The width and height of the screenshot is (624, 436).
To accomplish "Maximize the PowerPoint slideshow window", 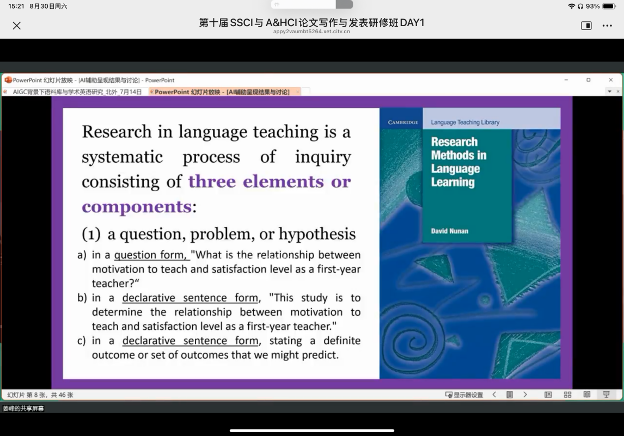I will [x=588, y=80].
